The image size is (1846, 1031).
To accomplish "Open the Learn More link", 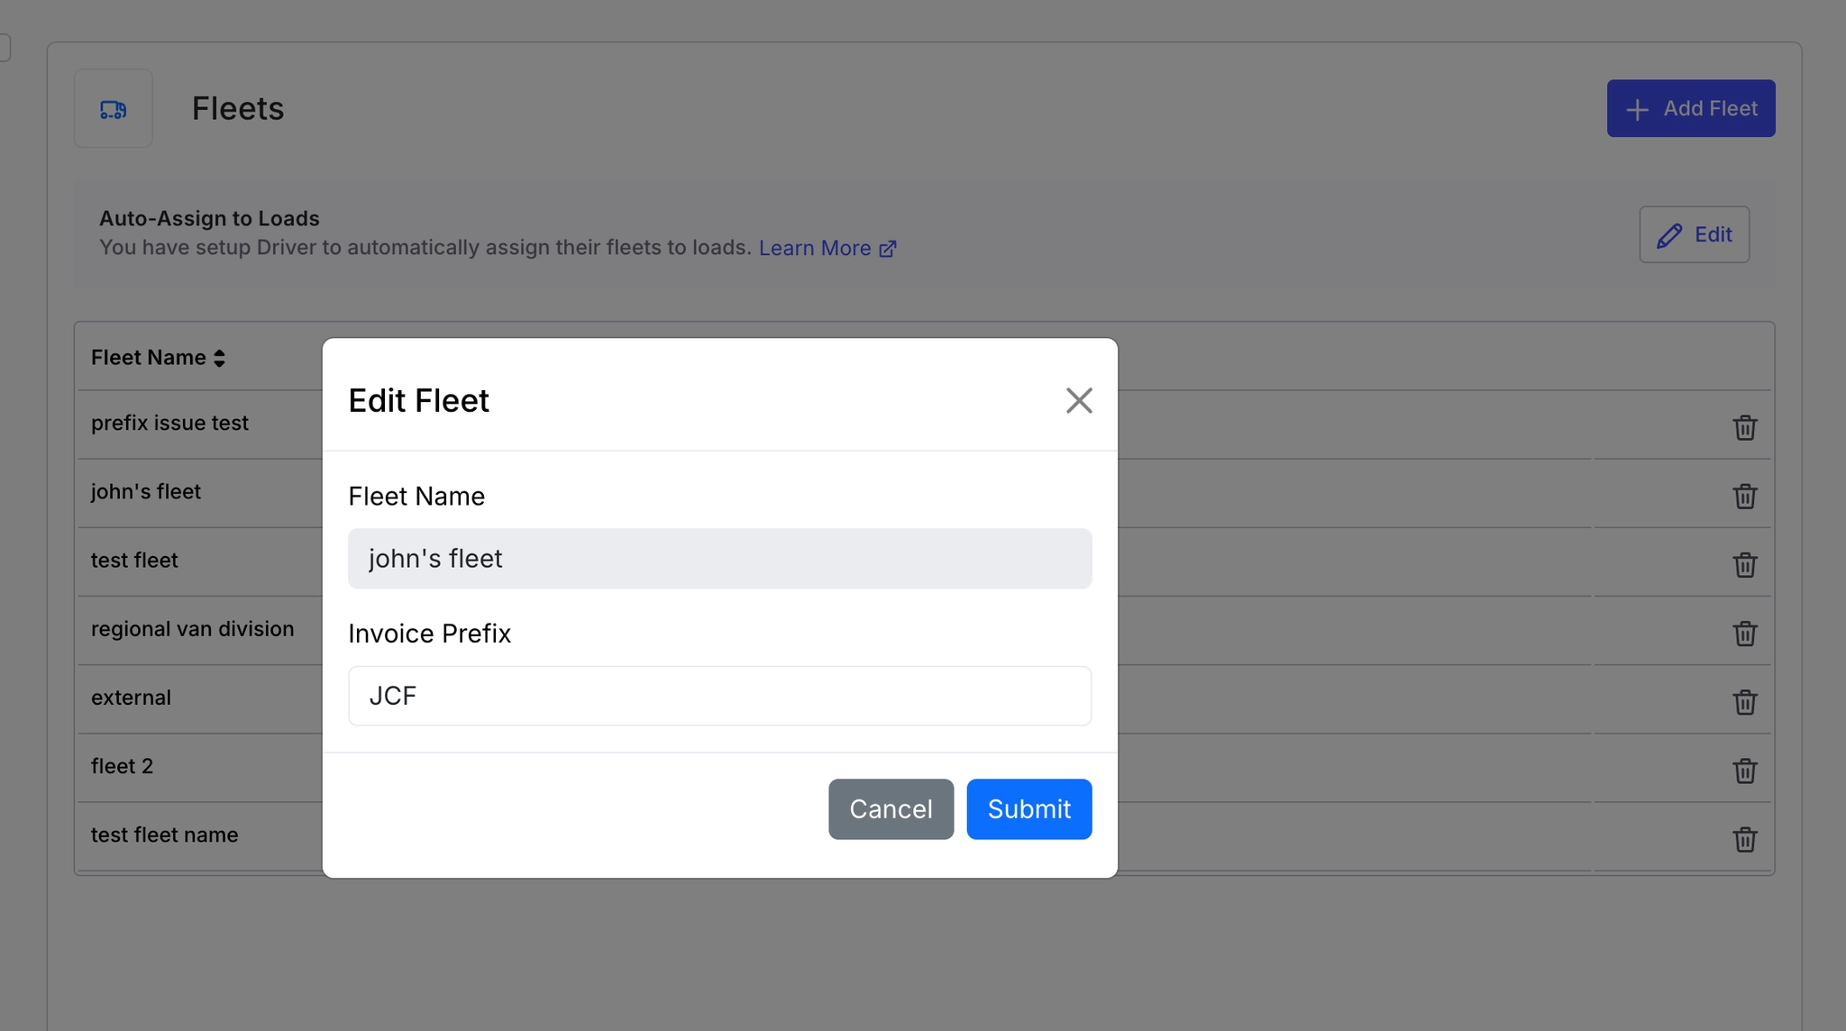I will click(827, 248).
